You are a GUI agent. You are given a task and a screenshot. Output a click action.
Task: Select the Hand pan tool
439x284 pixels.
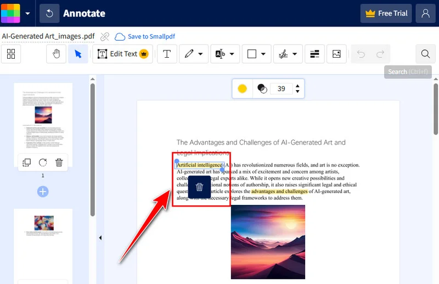coord(57,54)
